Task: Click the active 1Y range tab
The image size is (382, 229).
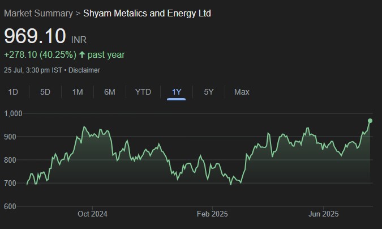Action: 177,92
